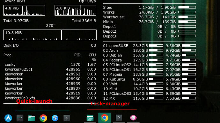
Task: Open the System Settings sliders icon
Action: tap(20, 118)
